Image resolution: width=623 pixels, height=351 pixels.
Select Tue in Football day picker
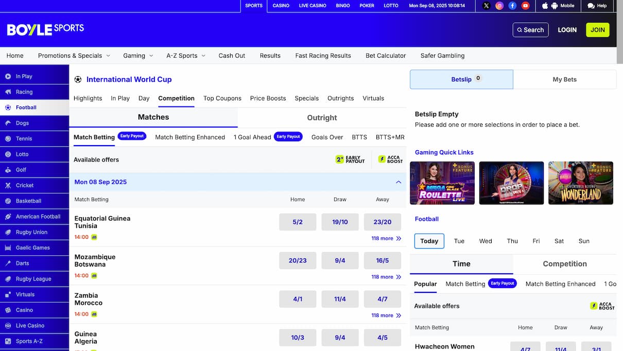pos(459,241)
